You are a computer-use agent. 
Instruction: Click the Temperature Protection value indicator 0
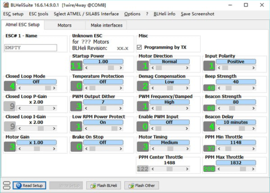point(76,86)
